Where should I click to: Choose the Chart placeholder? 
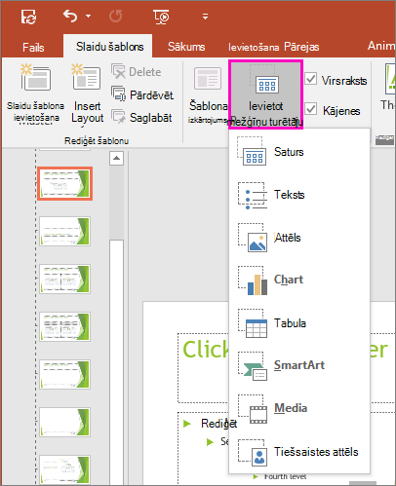tap(299, 280)
